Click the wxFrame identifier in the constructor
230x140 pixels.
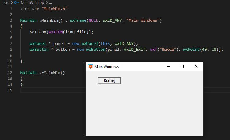(x=78, y=20)
